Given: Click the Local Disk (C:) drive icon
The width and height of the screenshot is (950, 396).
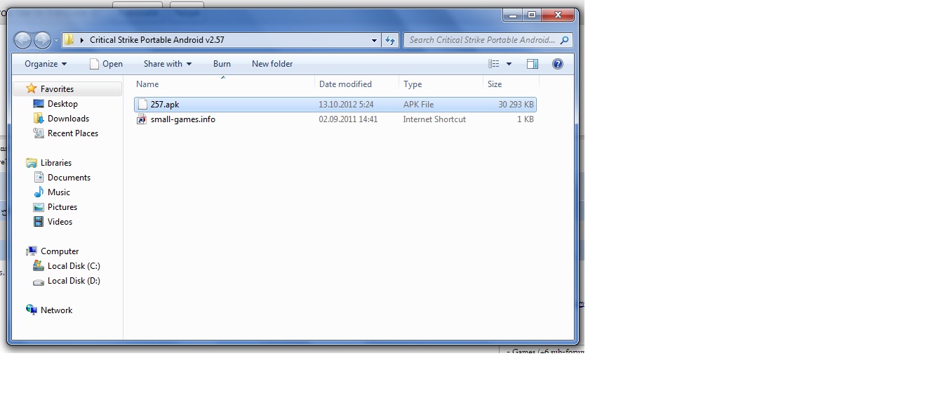Looking at the screenshot, I should (x=39, y=266).
